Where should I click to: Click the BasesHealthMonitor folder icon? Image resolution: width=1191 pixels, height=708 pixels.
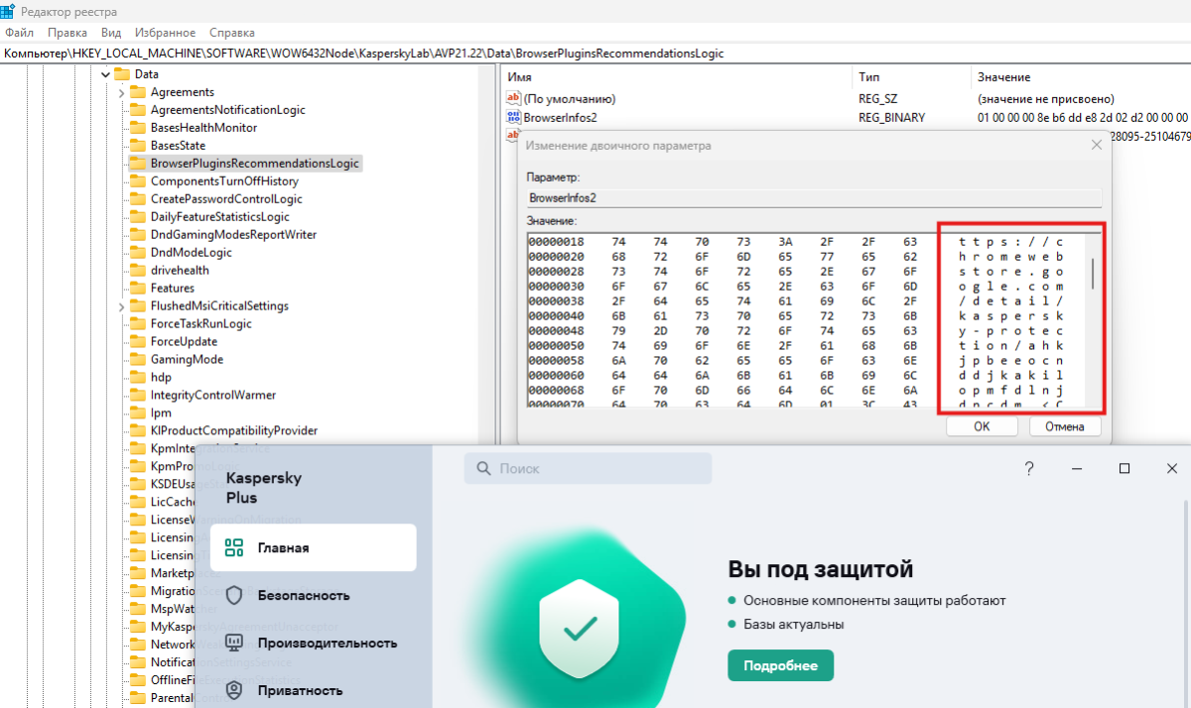(138, 128)
